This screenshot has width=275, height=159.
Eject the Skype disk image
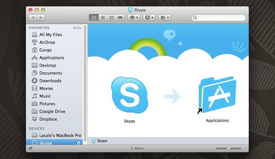coord(79,143)
